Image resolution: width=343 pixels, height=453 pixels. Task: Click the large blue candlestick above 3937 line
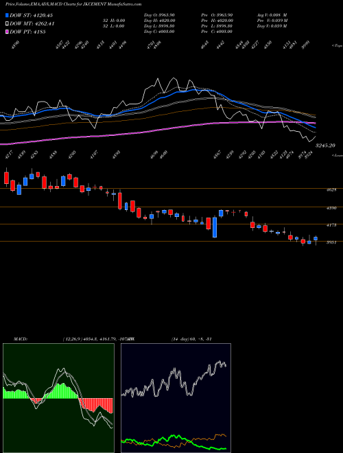[215, 227]
